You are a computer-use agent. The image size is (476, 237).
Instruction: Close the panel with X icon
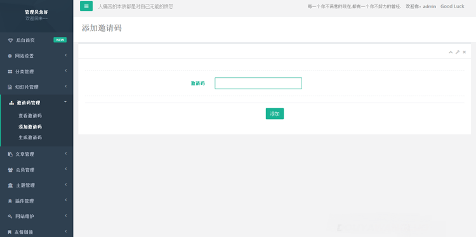464,52
